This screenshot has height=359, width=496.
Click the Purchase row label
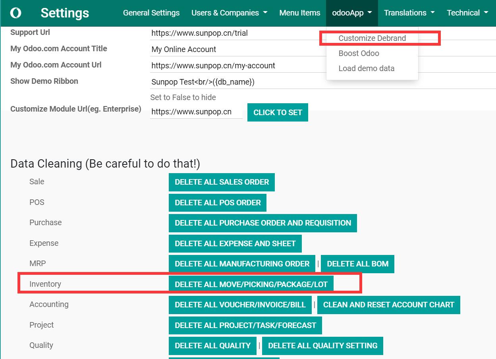click(x=46, y=222)
